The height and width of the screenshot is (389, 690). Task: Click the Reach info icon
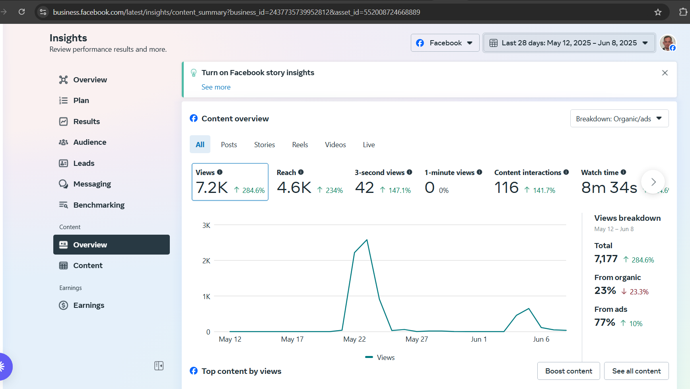click(x=301, y=172)
